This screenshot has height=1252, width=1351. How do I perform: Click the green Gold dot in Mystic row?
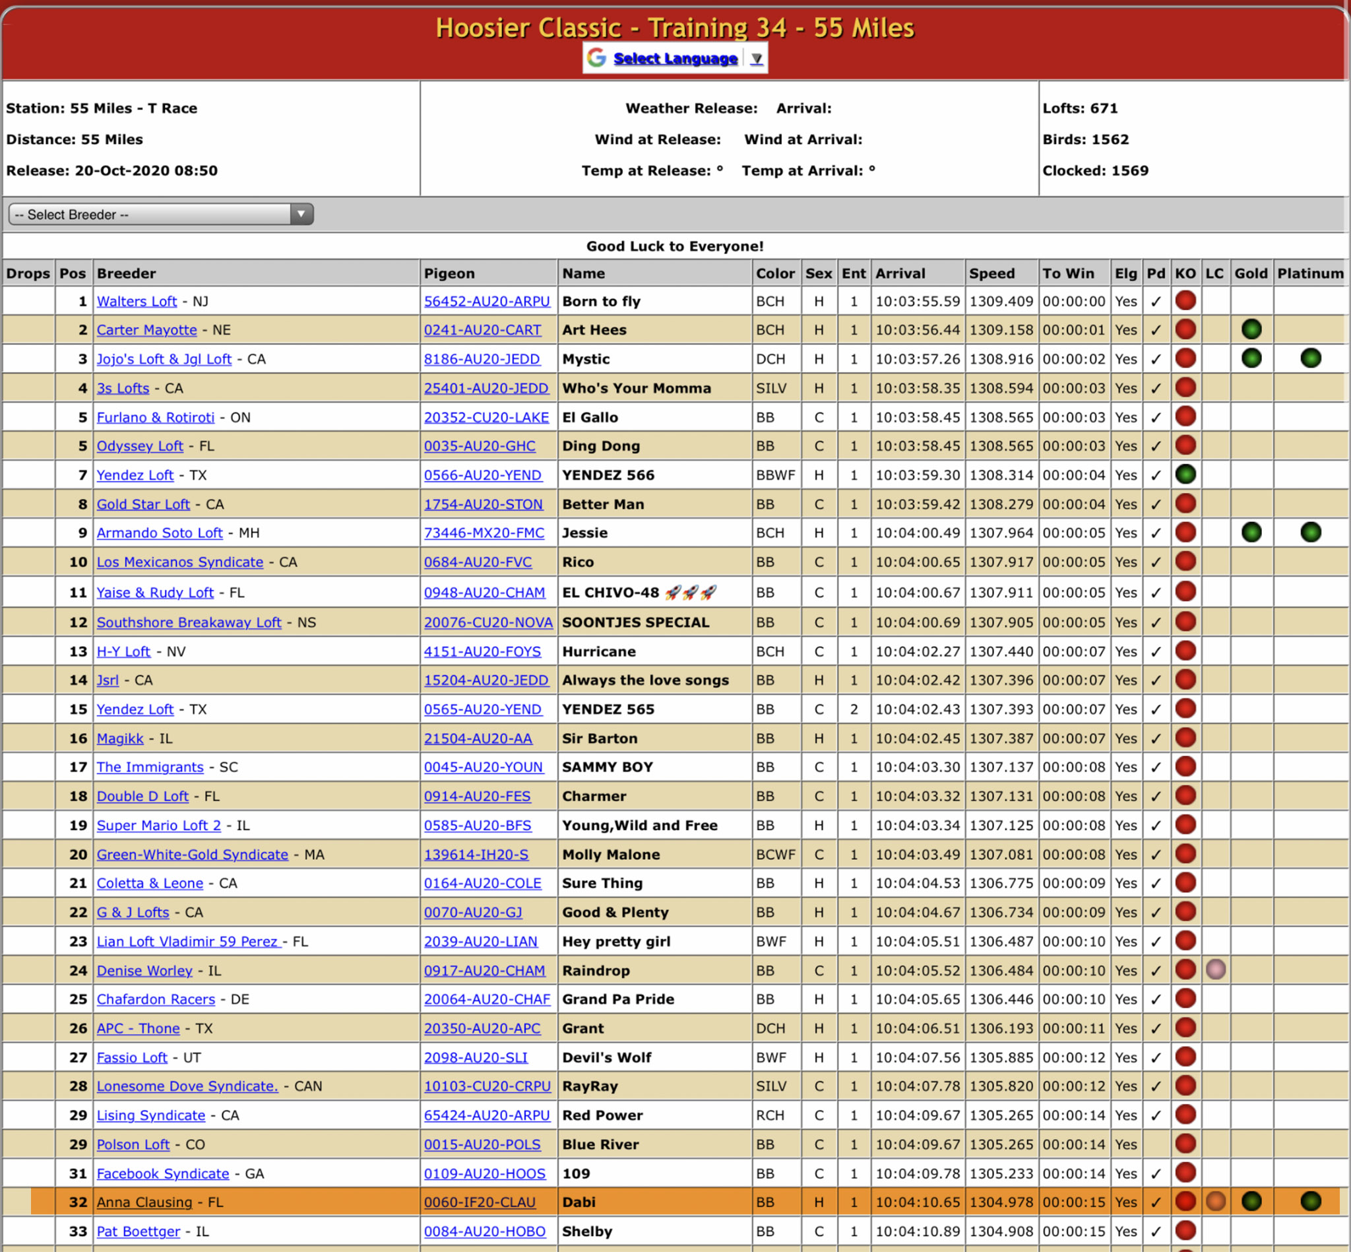[1251, 358]
